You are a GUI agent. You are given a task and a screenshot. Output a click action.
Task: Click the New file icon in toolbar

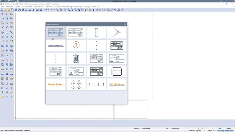pos(2,10)
